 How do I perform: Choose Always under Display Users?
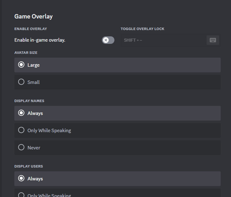(x=118, y=179)
